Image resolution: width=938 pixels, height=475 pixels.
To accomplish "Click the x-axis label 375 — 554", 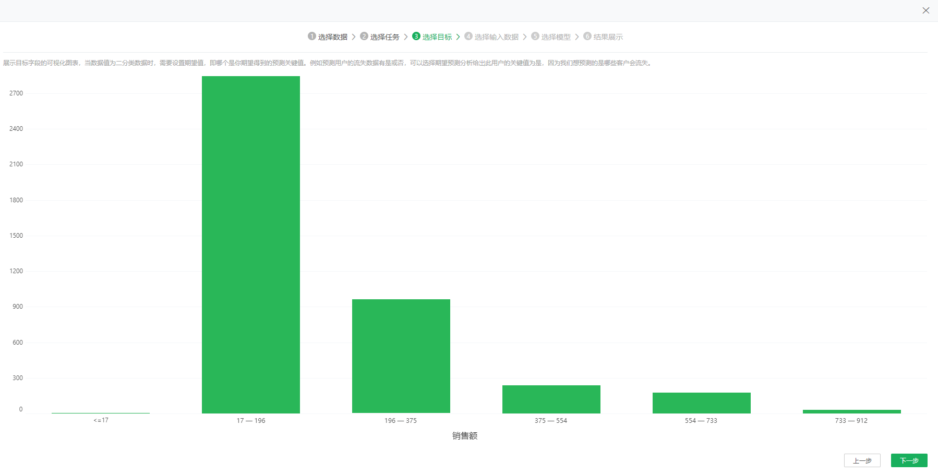I will click(551, 421).
